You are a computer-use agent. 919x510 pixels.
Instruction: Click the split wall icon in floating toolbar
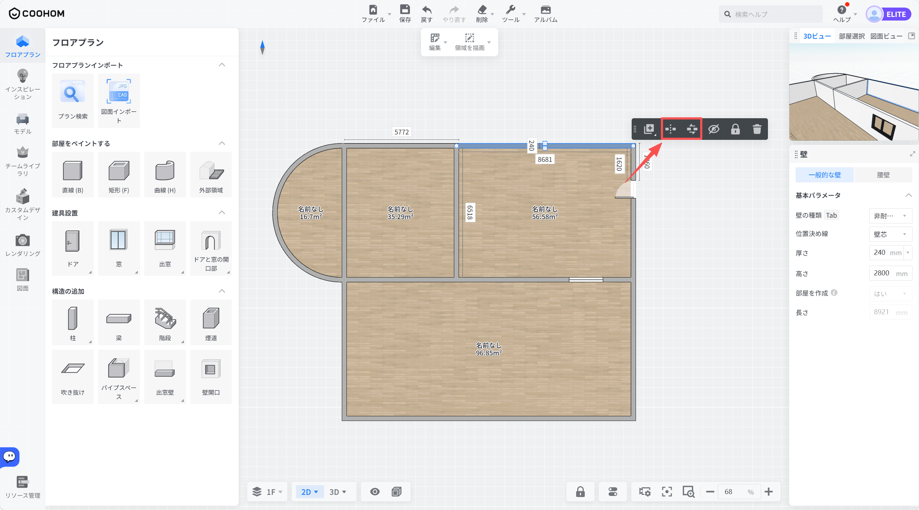(x=670, y=129)
